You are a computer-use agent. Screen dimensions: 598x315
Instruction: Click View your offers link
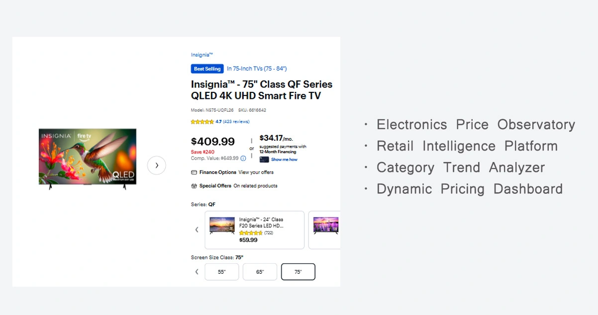pyautogui.click(x=256, y=172)
